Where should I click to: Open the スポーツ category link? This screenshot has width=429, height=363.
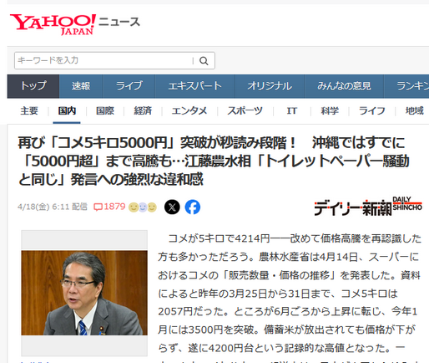pyautogui.click(x=245, y=111)
